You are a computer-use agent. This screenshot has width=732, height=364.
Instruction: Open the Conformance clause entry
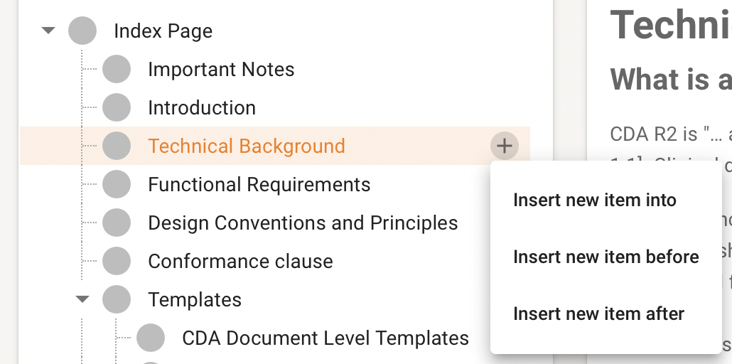(240, 262)
